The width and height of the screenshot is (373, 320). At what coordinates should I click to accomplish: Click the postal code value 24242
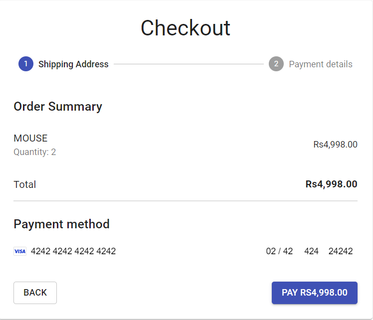pyautogui.click(x=341, y=251)
